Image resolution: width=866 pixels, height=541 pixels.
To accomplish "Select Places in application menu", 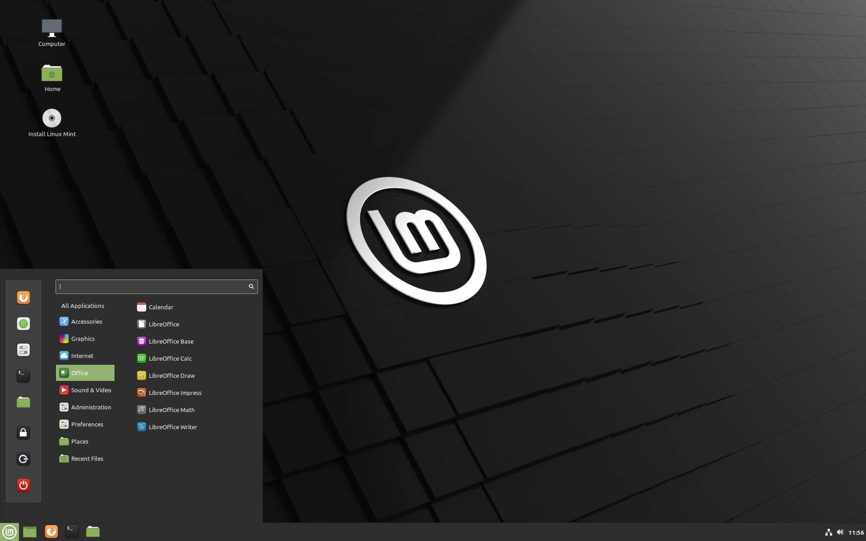I will pos(80,440).
